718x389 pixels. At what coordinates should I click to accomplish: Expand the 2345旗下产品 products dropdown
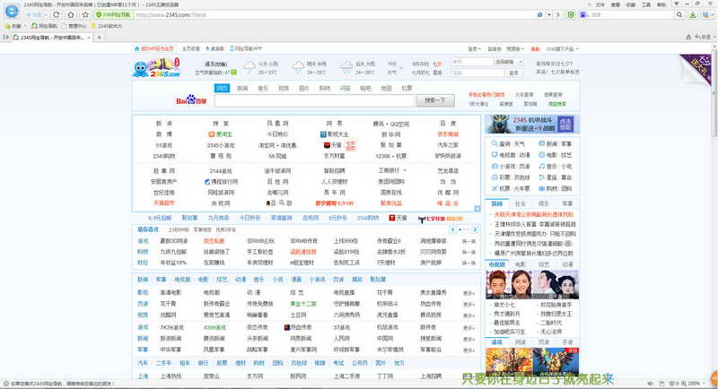563,49
